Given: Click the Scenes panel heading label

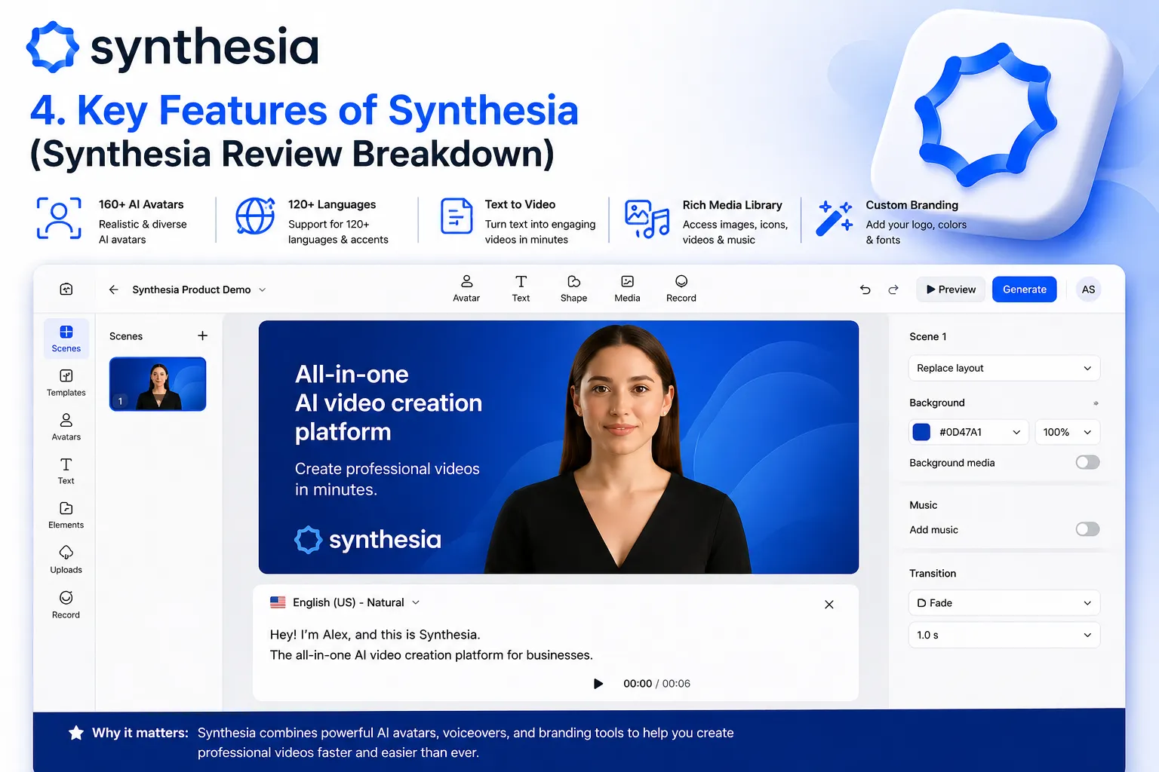Looking at the screenshot, I should pos(126,336).
